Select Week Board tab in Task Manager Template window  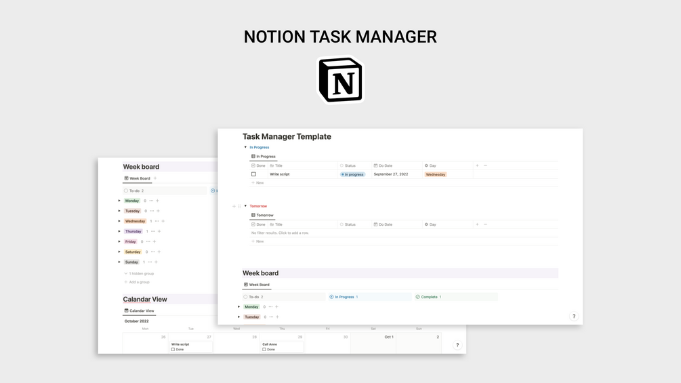[x=257, y=285]
